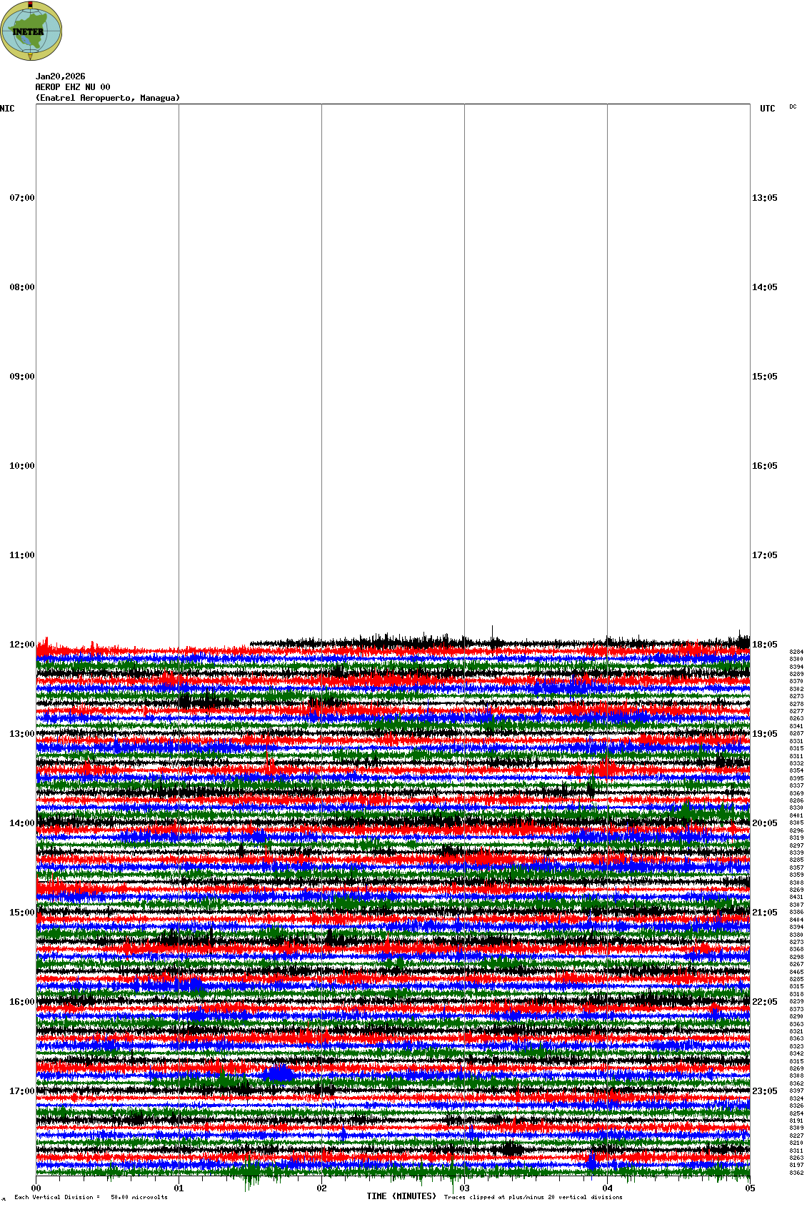Select the 21:05 UTC time label
Screen dimensions: 807x1207
click(764, 913)
